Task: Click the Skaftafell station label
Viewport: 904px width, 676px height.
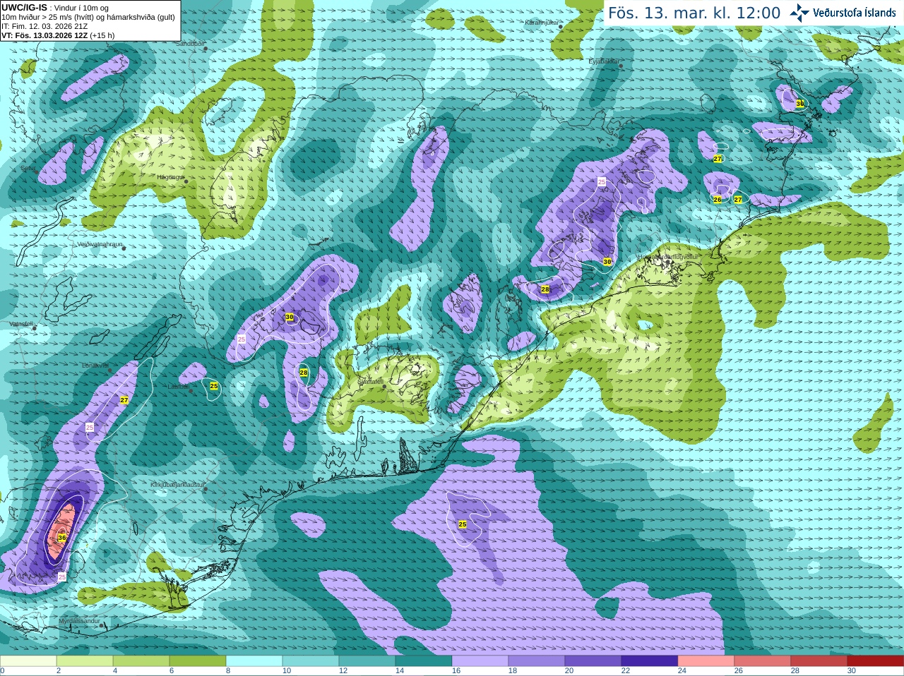Action: (370, 381)
